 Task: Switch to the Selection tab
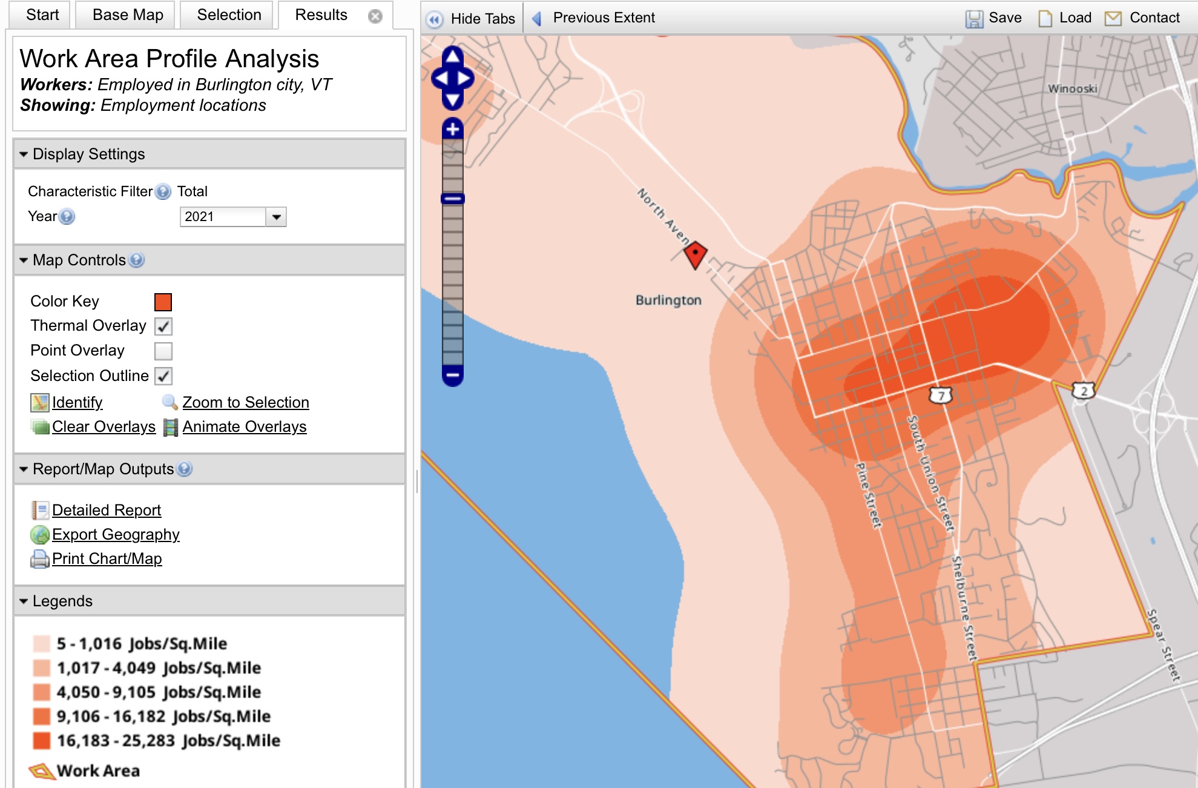[x=229, y=15]
